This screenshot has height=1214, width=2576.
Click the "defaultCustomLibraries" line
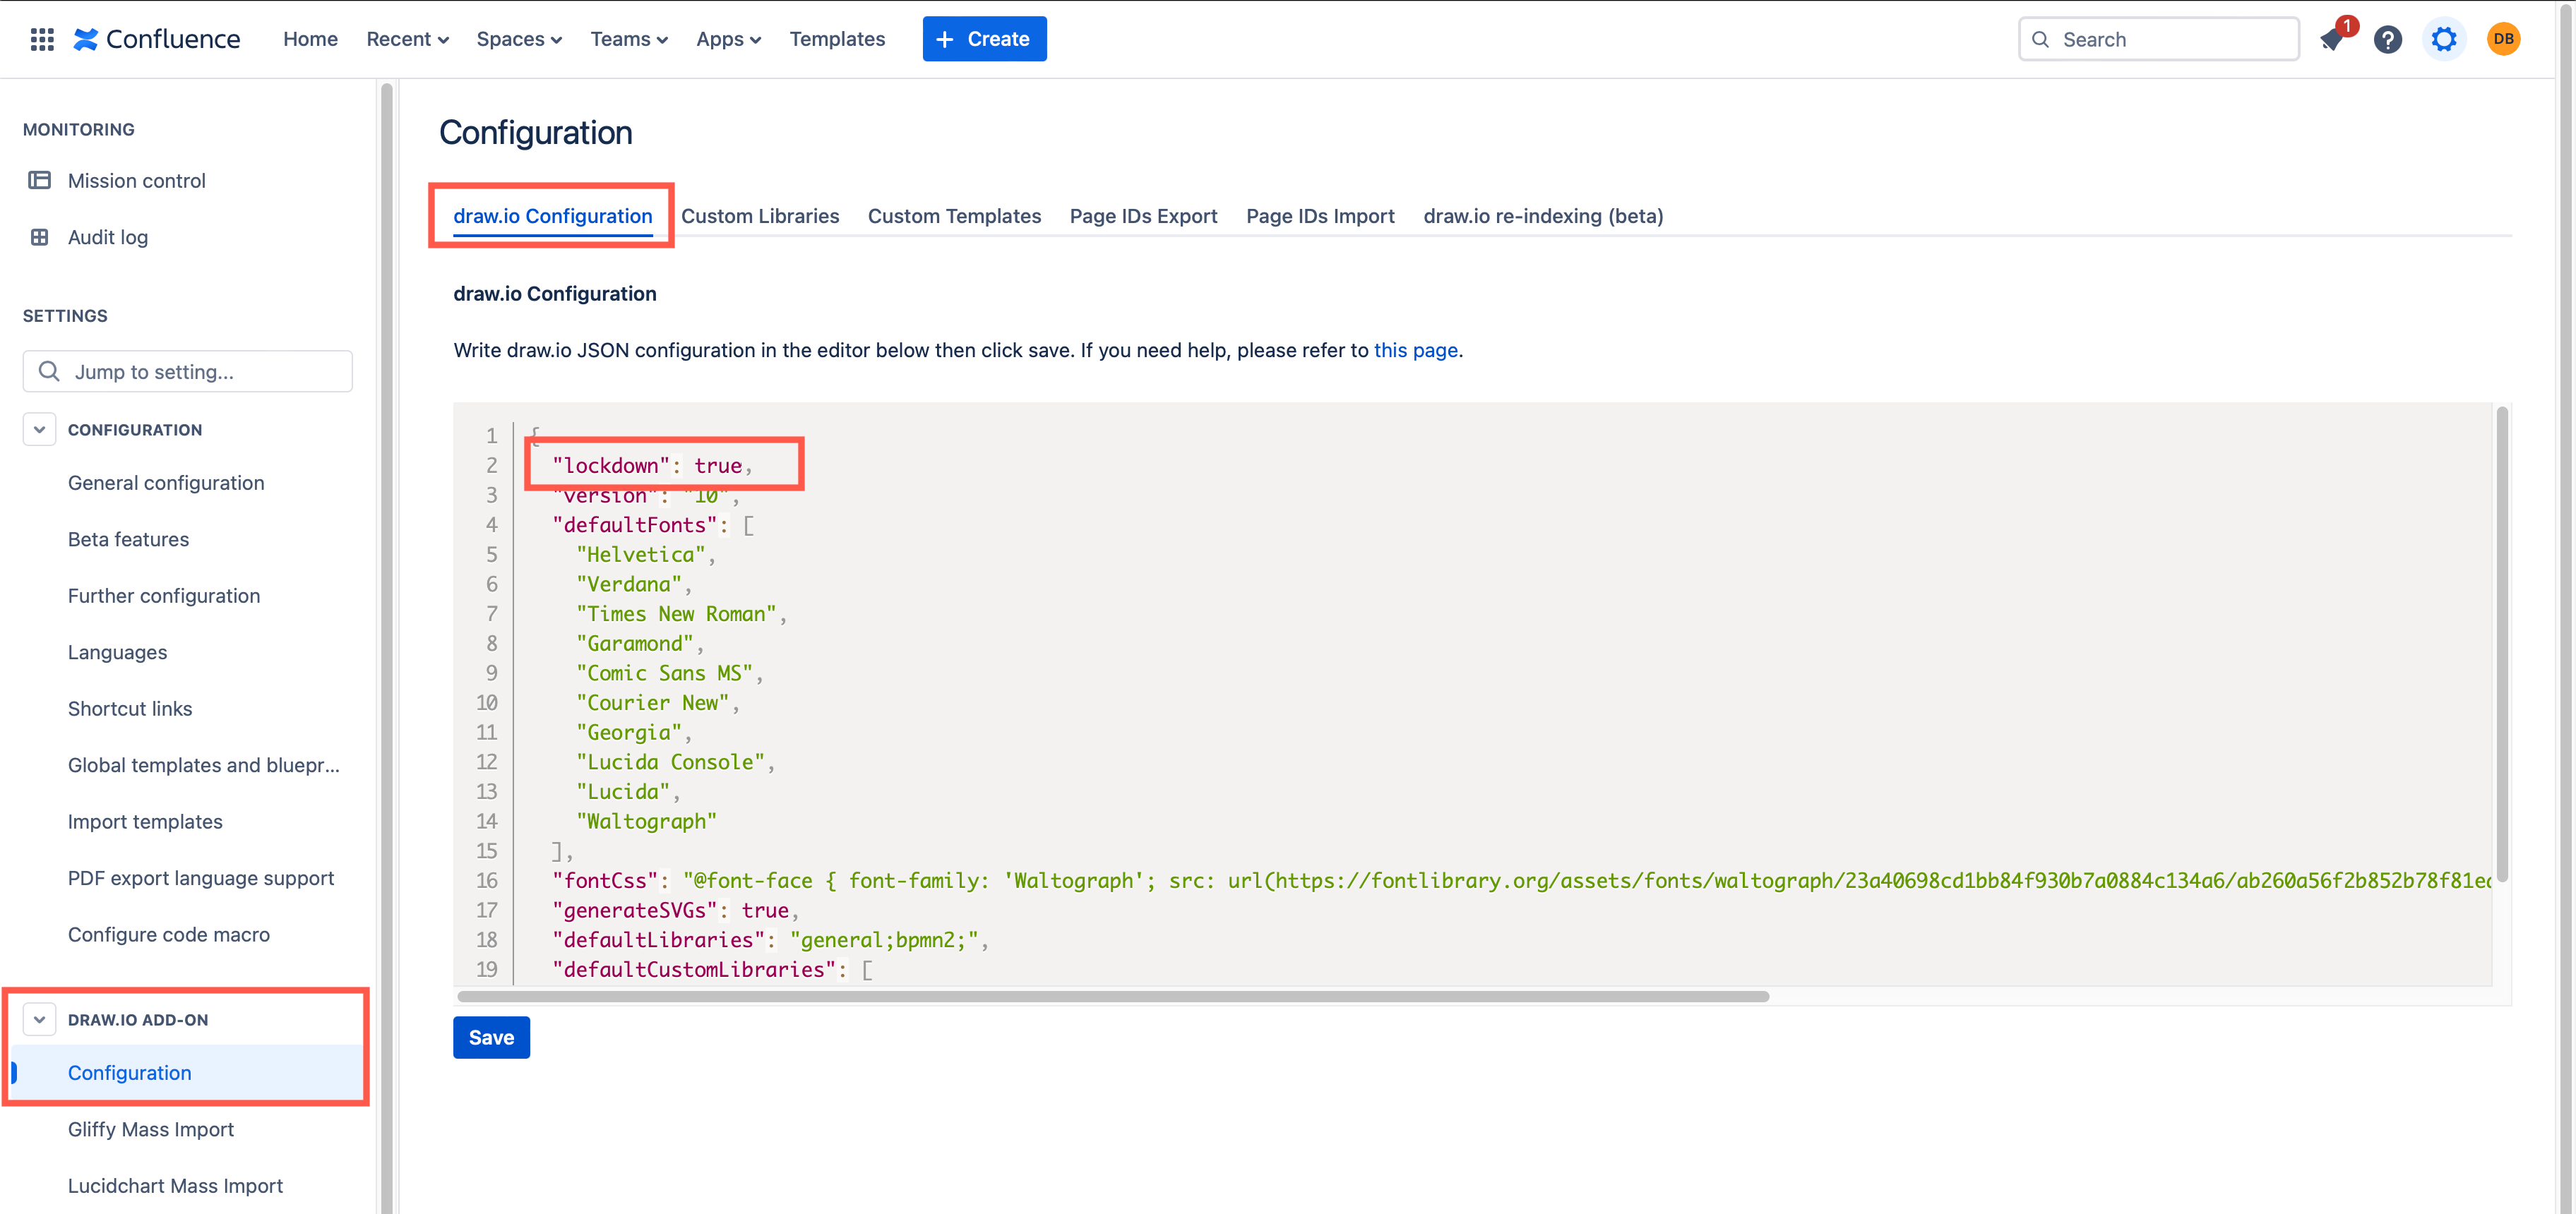click(712, 969)
